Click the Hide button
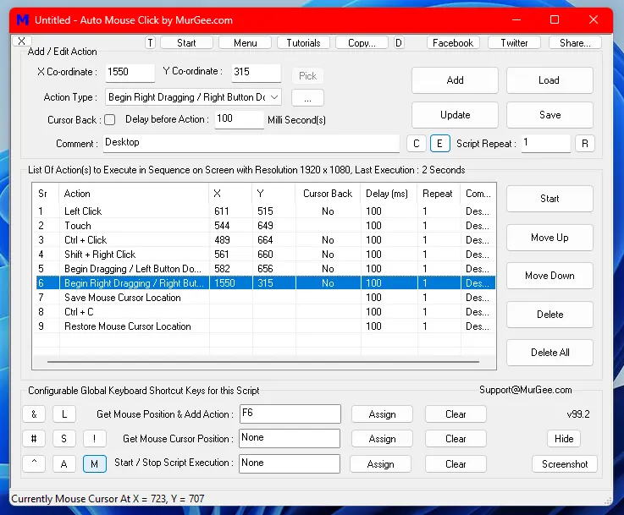The height and width of the screenshot is (515, 624). point(564,439)
